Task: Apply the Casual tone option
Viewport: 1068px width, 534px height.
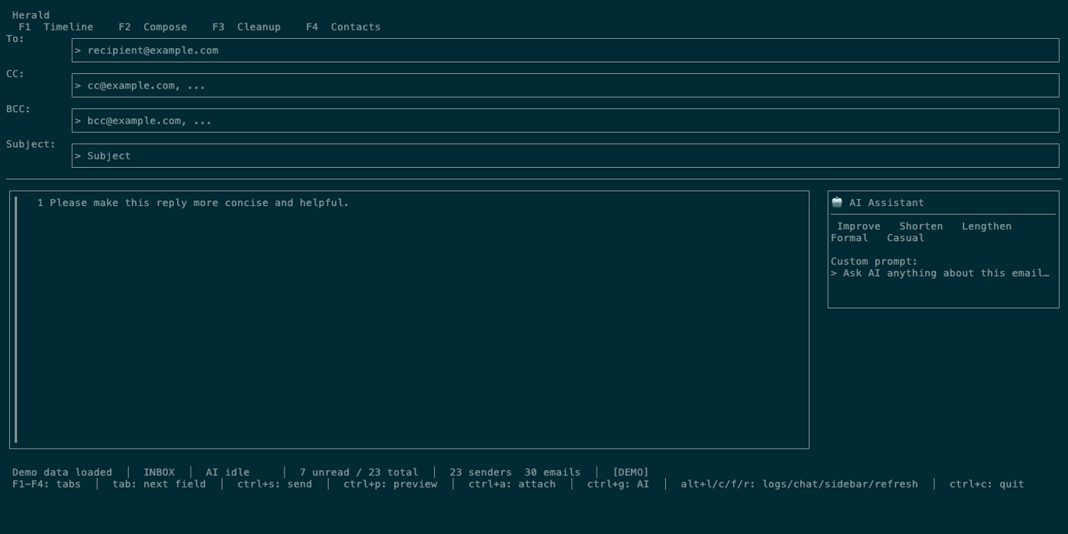Action: (906, 238)
